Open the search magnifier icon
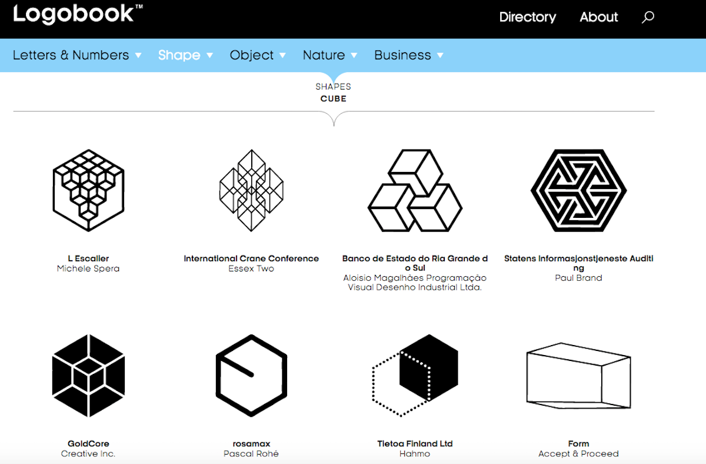This screenshot has height=464, width=706. coord(648,18)
